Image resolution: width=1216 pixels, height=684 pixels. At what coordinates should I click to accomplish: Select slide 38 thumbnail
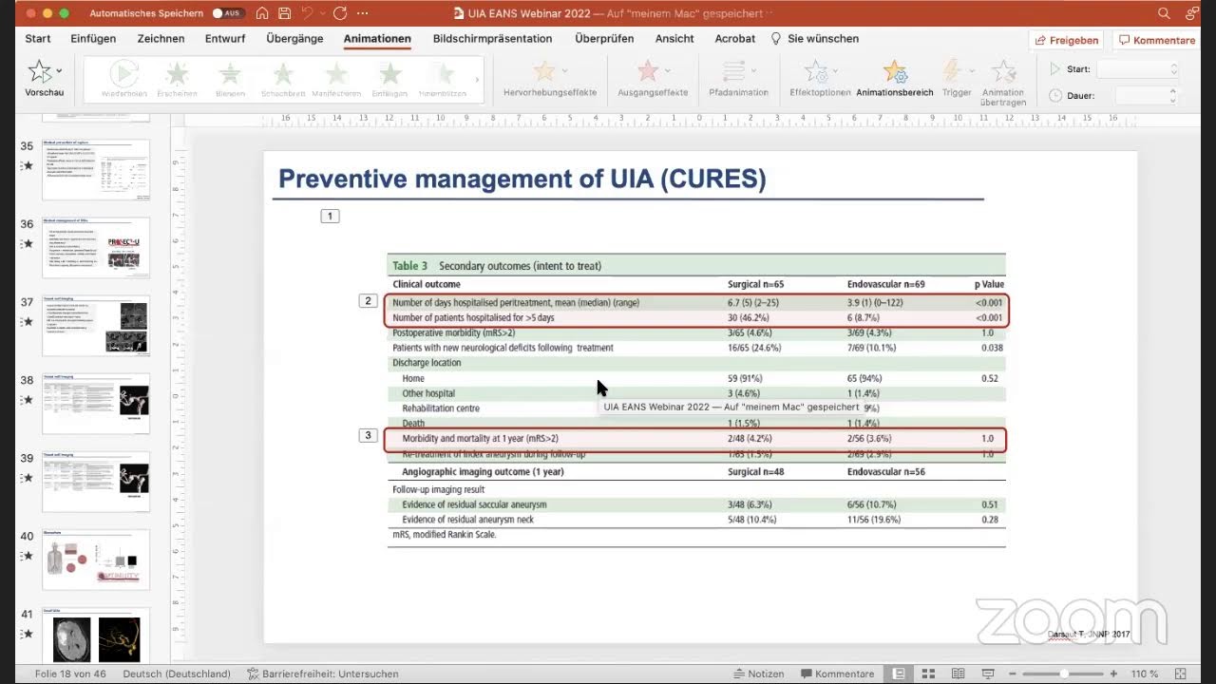[95, 404]
